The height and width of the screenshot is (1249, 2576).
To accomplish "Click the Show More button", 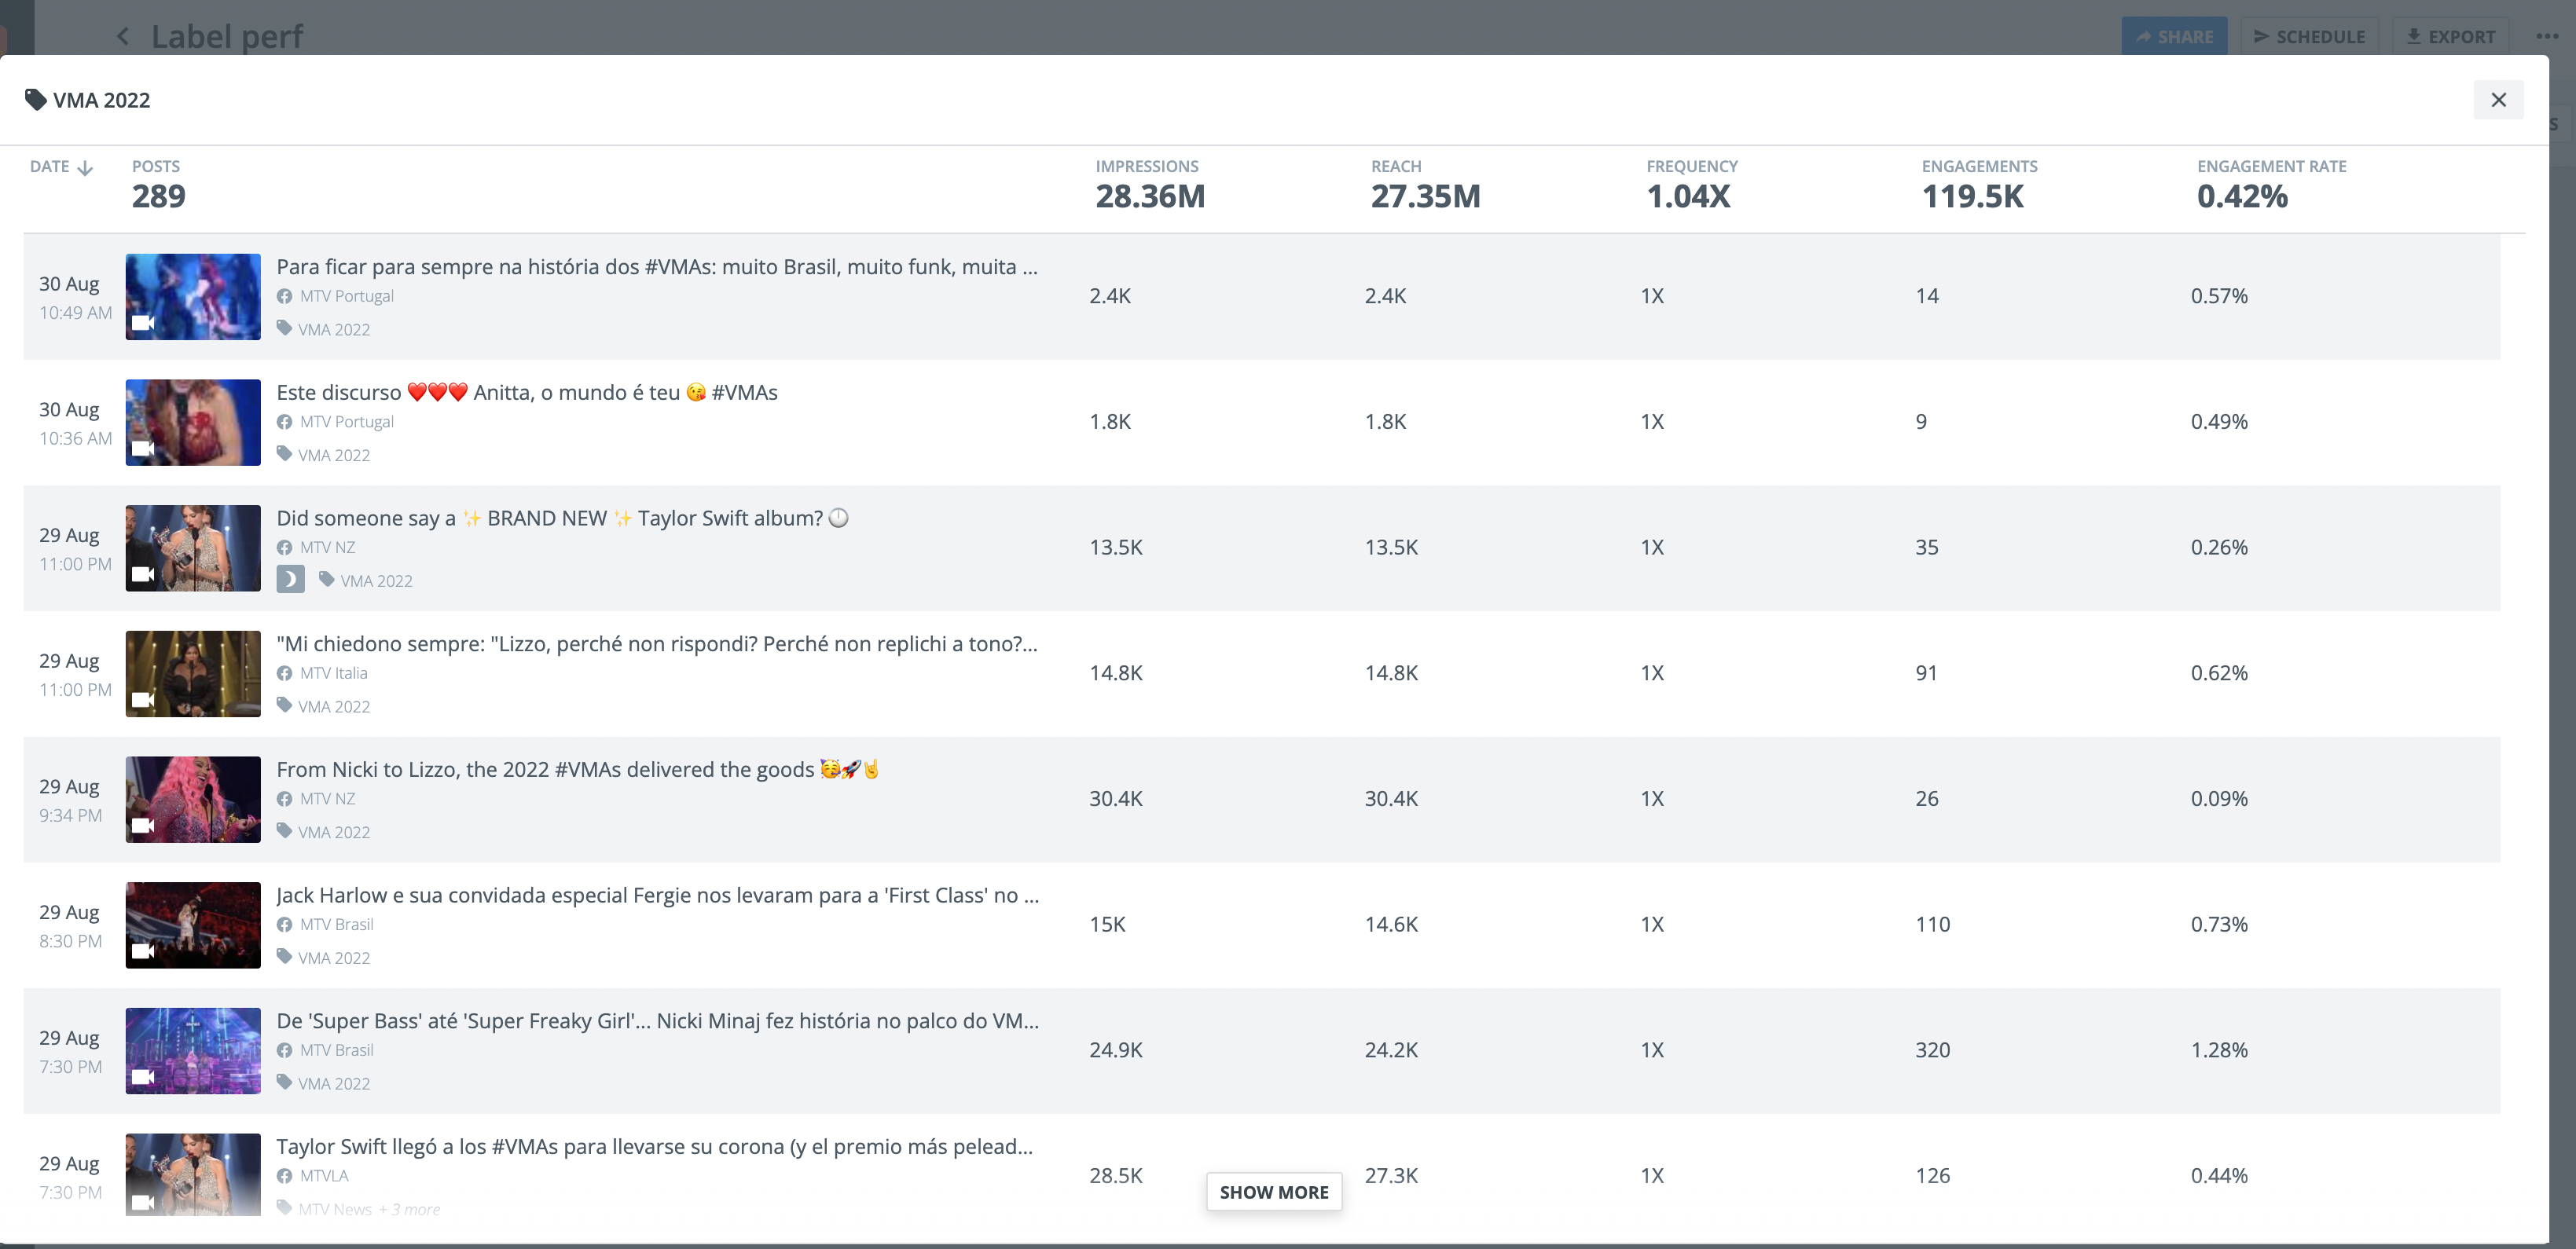I will (x=1274, y=1192).
